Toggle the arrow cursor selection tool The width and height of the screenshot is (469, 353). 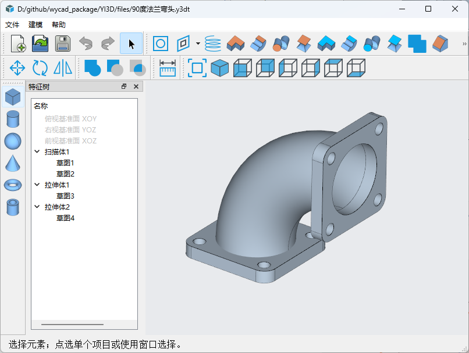click(x=131, y=44)
